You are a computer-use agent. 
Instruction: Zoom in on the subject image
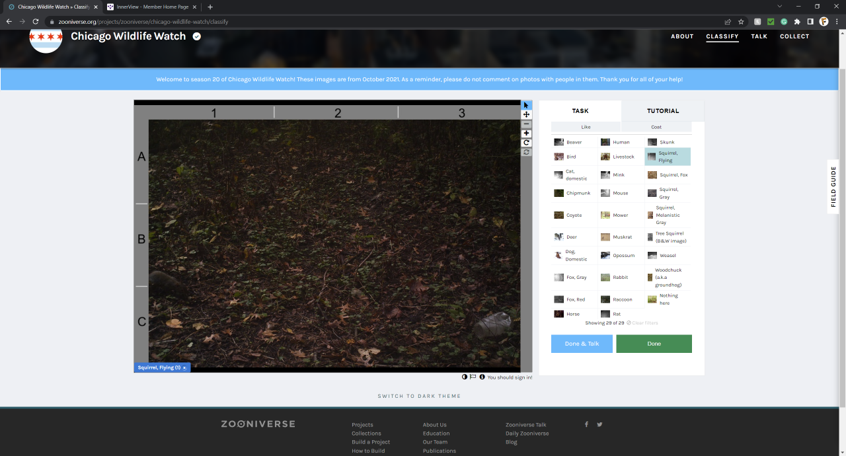(x=527, y=133)
